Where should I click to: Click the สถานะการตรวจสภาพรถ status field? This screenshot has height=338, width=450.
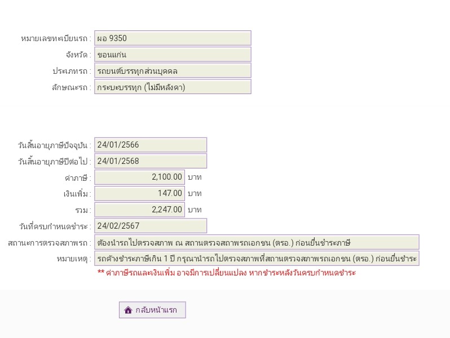(x=257, y=242)
